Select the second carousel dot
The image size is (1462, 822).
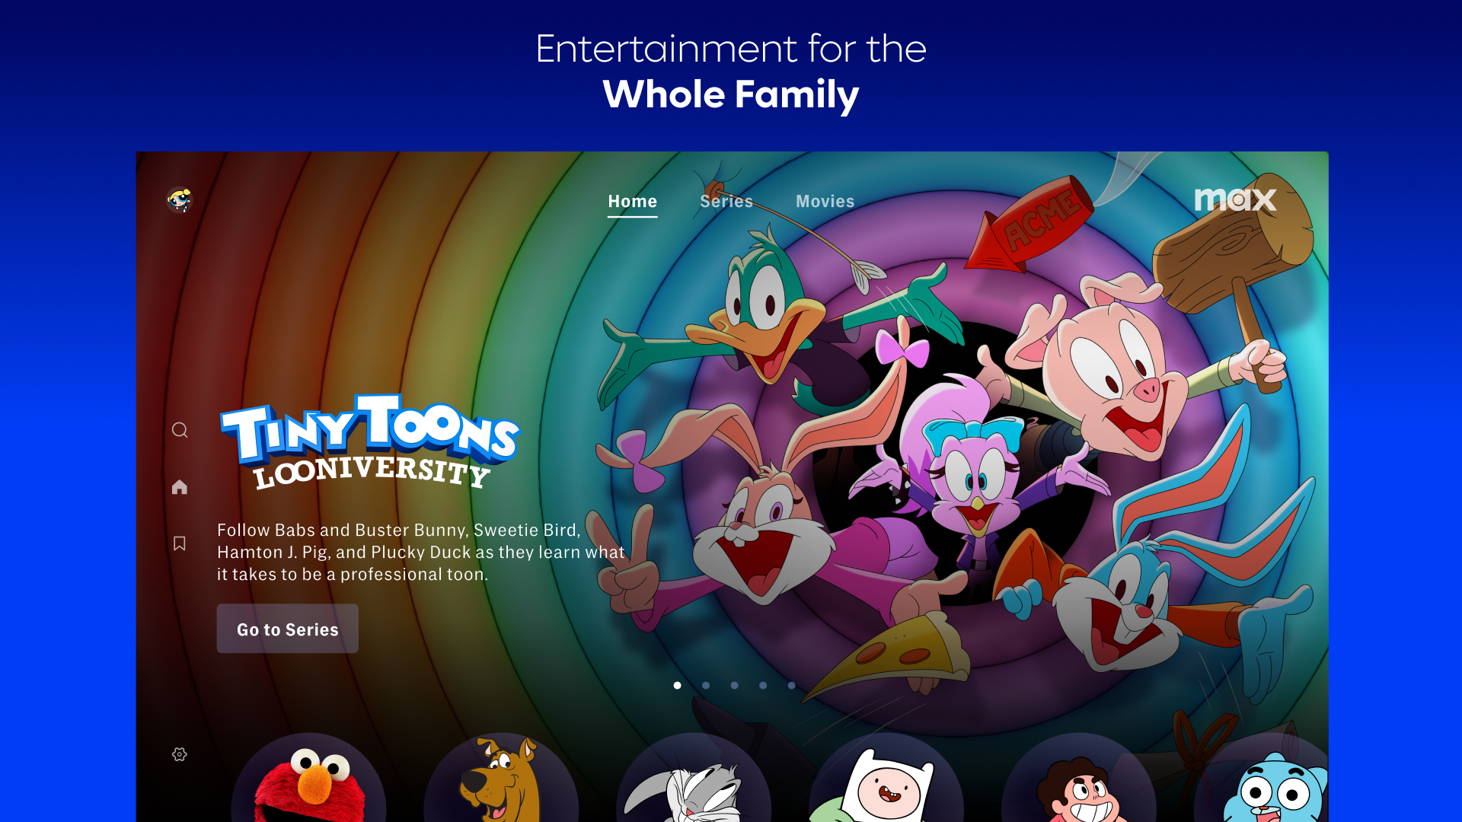pos(706,685)
